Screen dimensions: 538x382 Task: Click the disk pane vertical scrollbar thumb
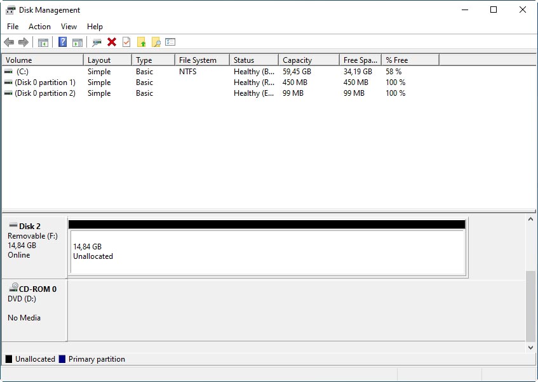(530, 306)
